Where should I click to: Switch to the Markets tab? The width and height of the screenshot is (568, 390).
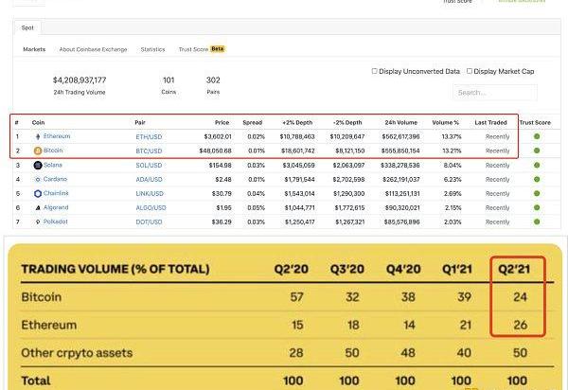point(34,48)
